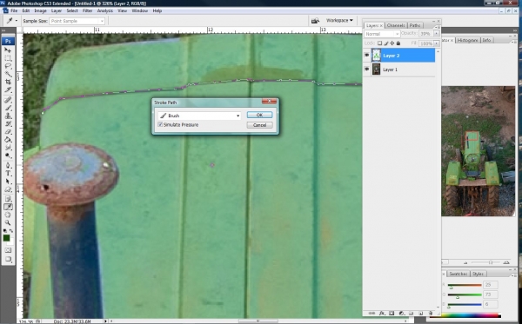
Task: Select the Magic Wand tool
Action: click(x=8, y=74)
